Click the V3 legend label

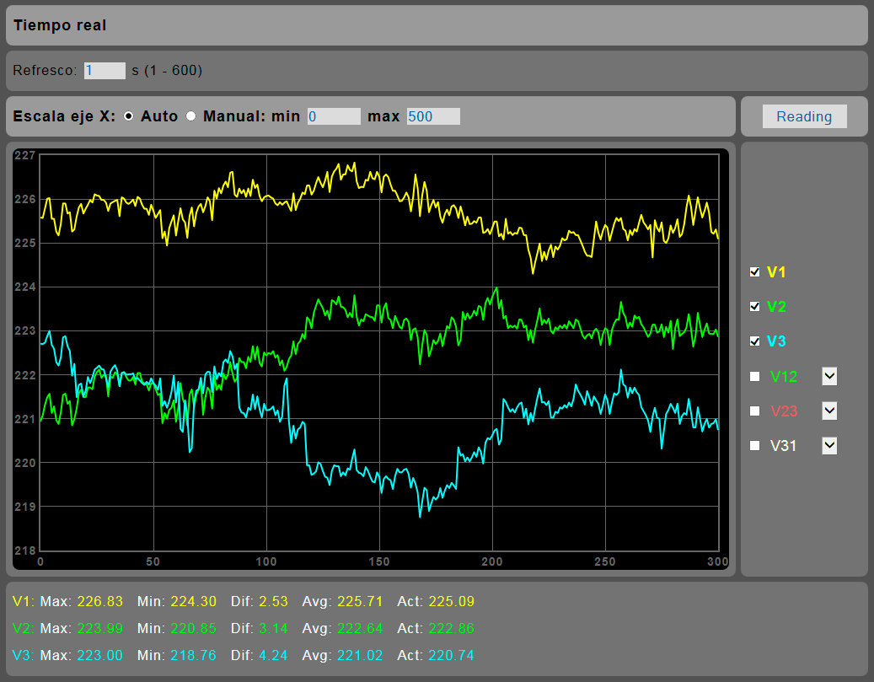point(776,341)
